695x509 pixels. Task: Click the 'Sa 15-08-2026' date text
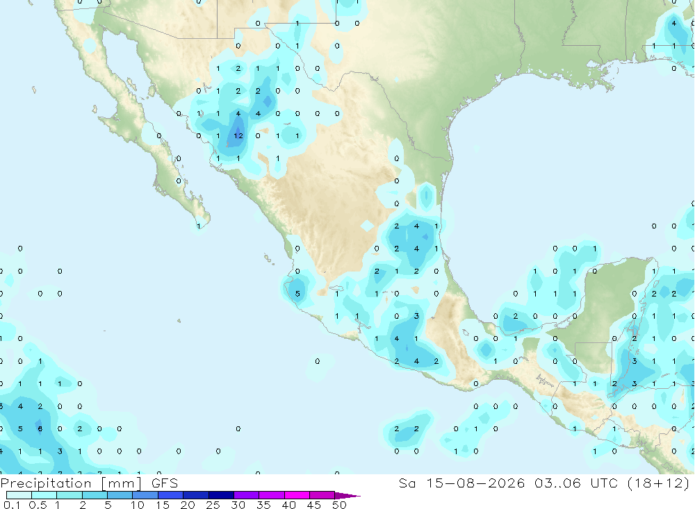pyautogui.click(x=461, y=483)
